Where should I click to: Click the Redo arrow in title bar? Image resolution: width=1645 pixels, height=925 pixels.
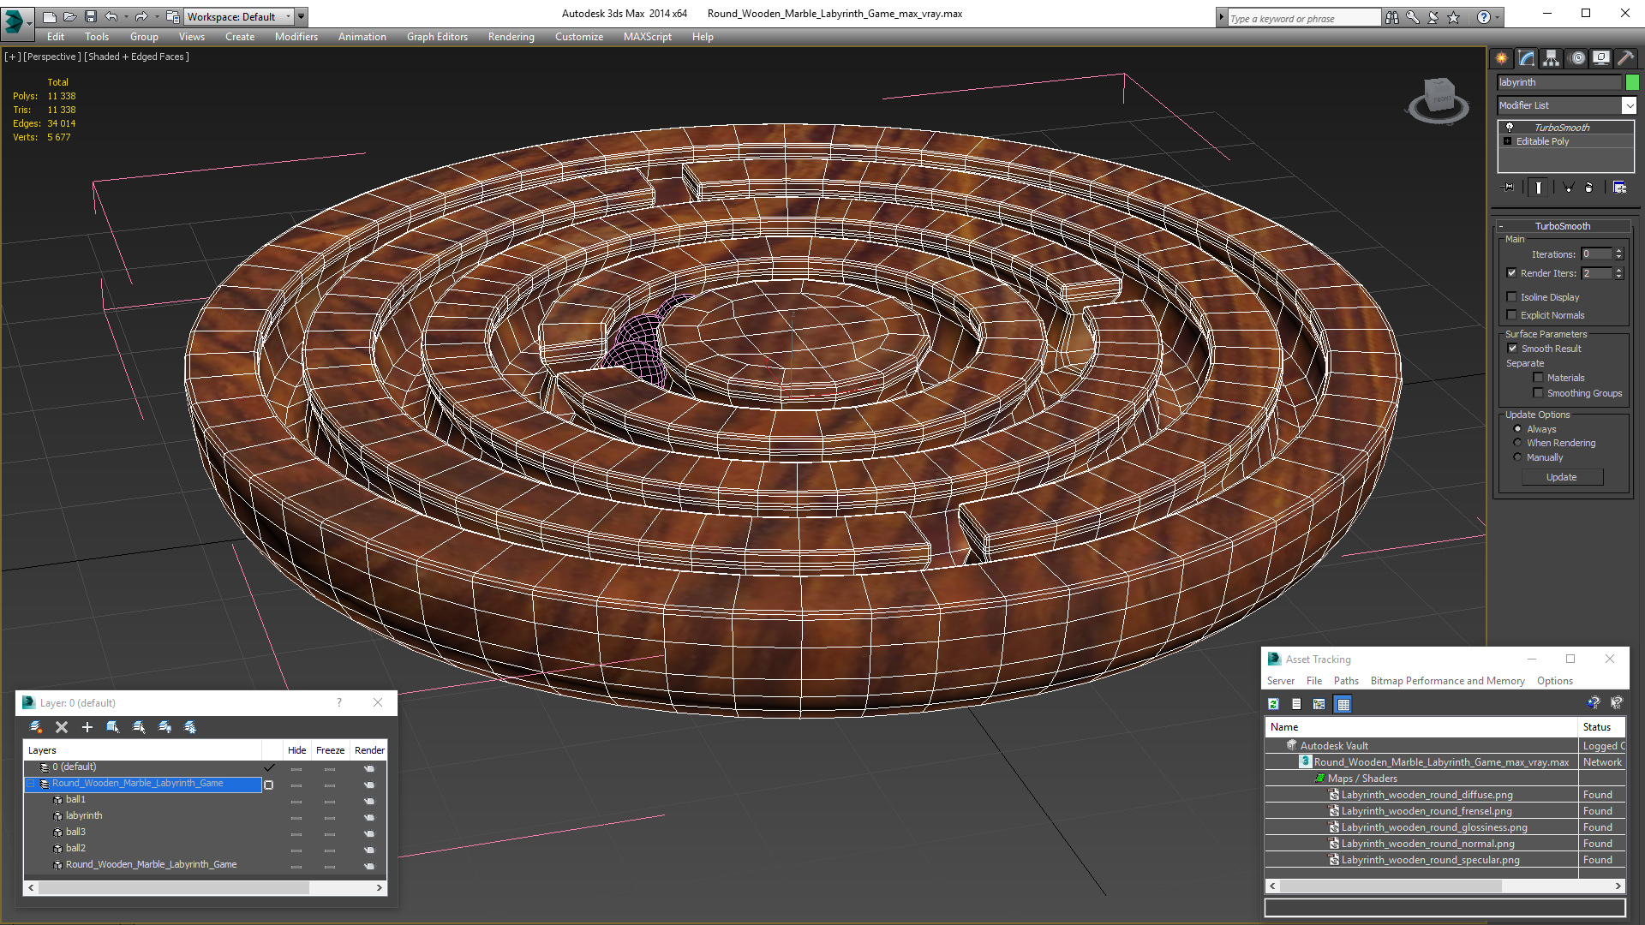click(x=141, y=16)
